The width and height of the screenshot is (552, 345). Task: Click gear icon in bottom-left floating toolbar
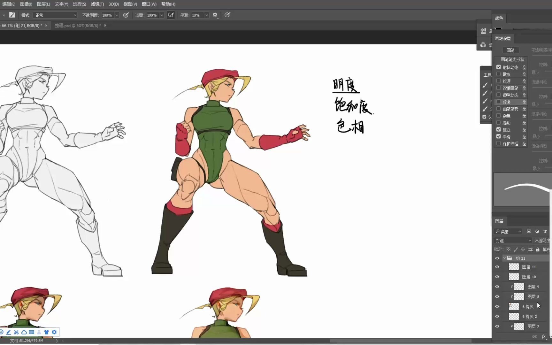pyautogui.click(x=54, y=332)
